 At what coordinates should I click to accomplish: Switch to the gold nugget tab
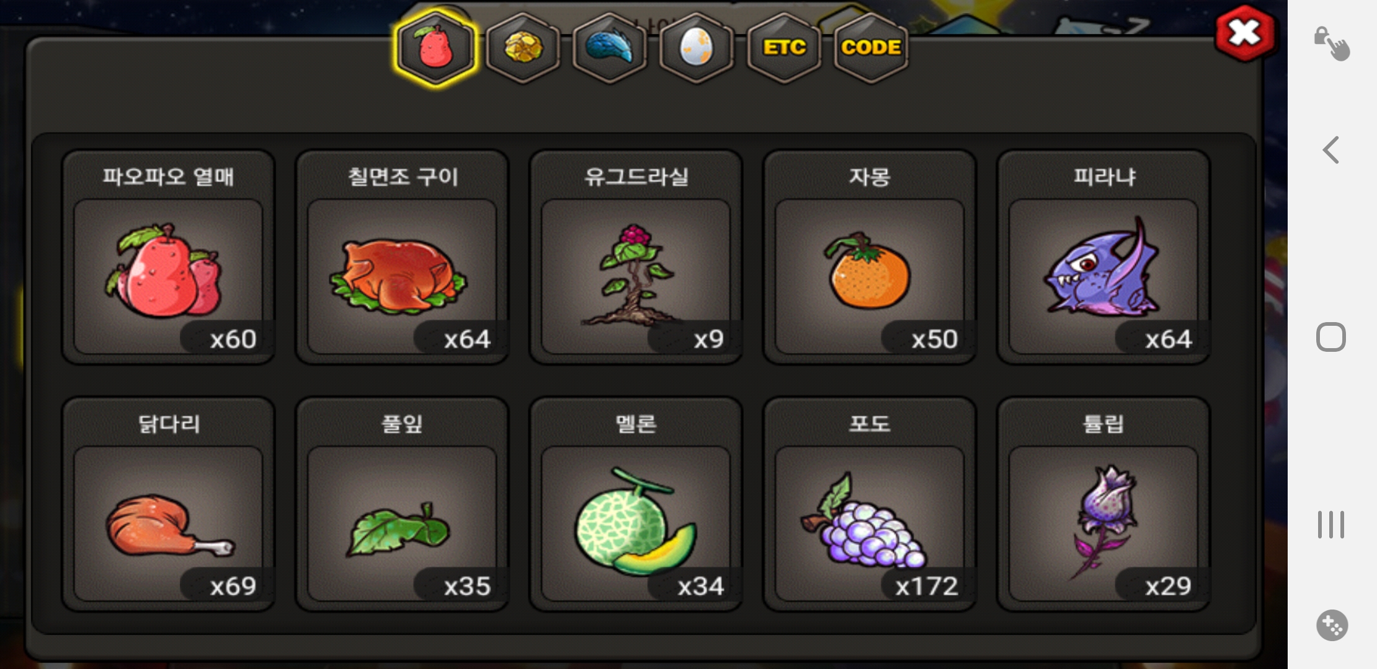[x=523, y=48]
